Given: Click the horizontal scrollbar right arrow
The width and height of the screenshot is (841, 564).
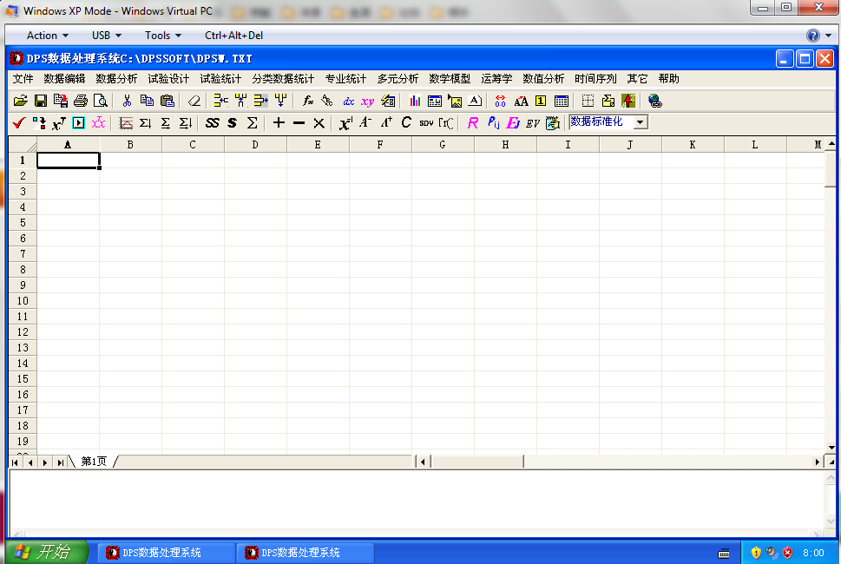Looking at the screenshot, I should (818, 462).
